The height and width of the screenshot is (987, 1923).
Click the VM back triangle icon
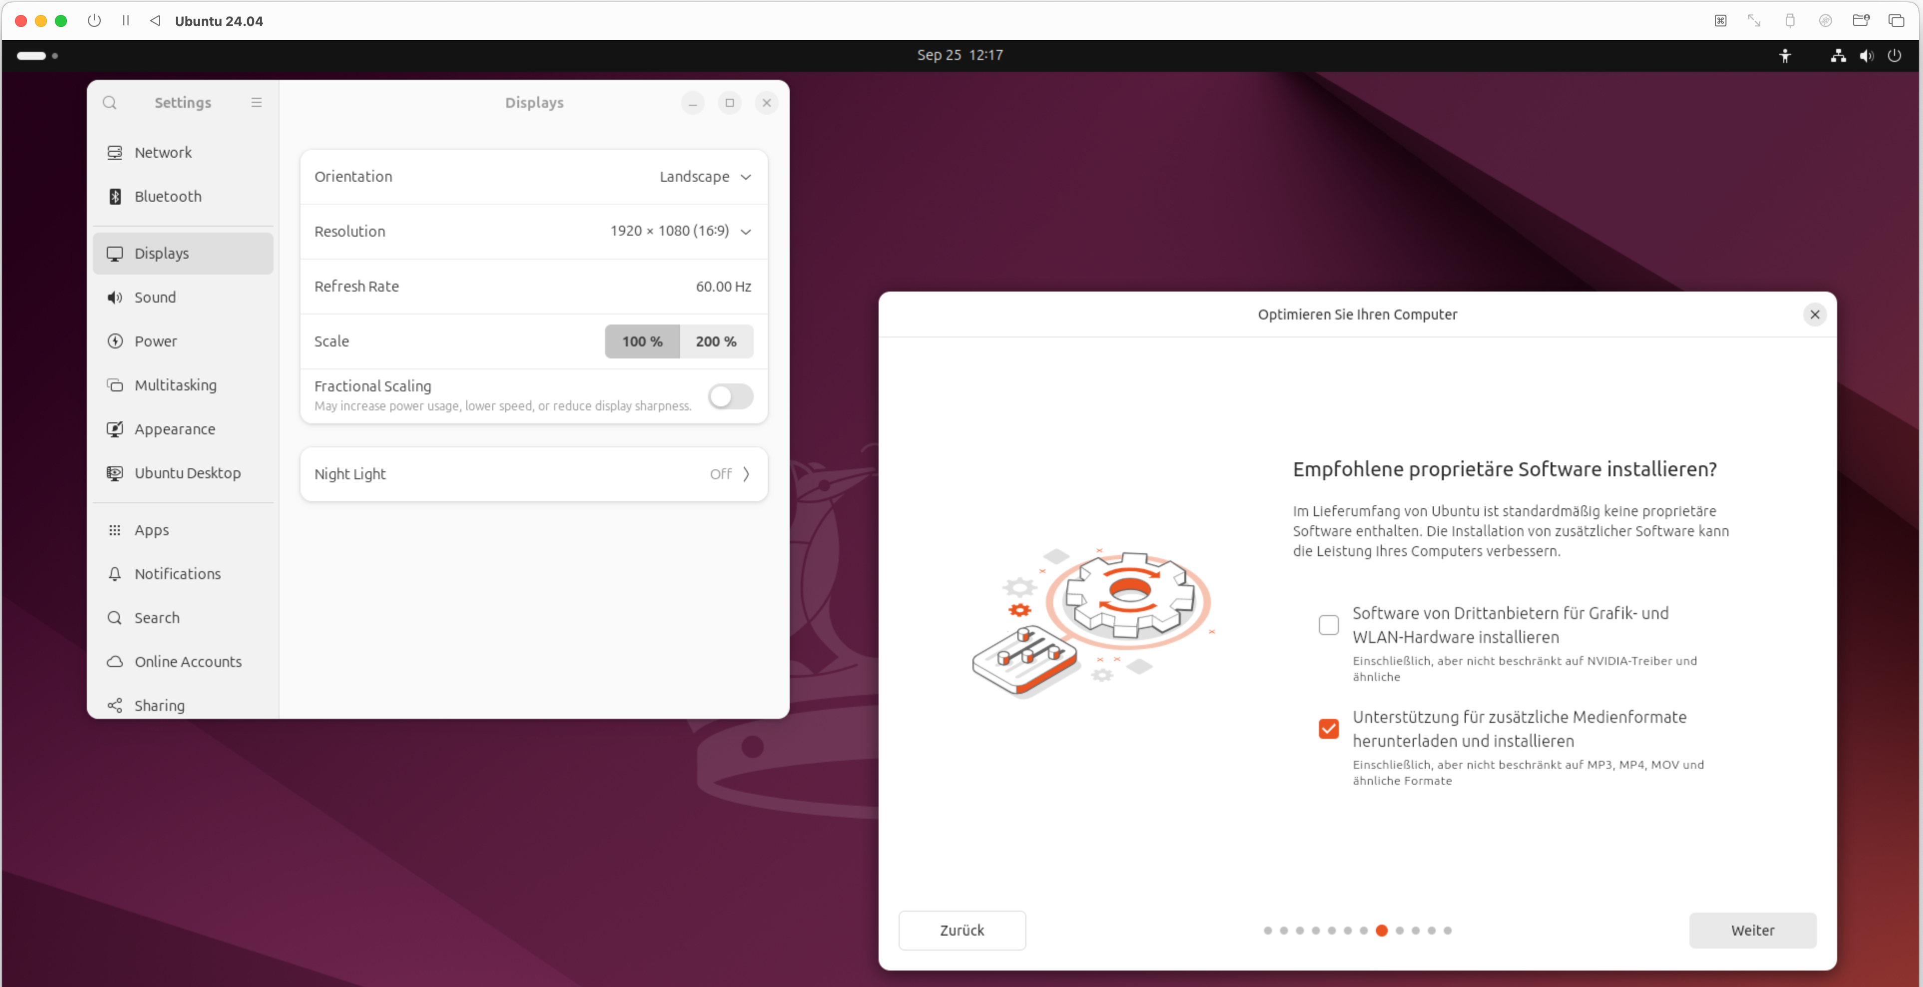coord(155,21)
